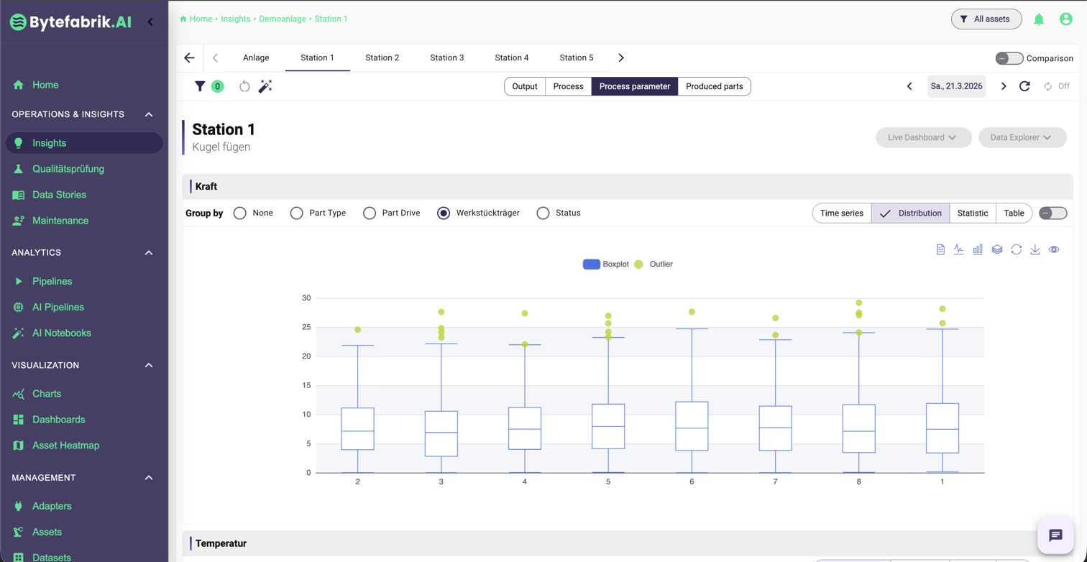Toggle the Comparison switch
This screenshot has width=1087, height=562.
[1009, 58]
